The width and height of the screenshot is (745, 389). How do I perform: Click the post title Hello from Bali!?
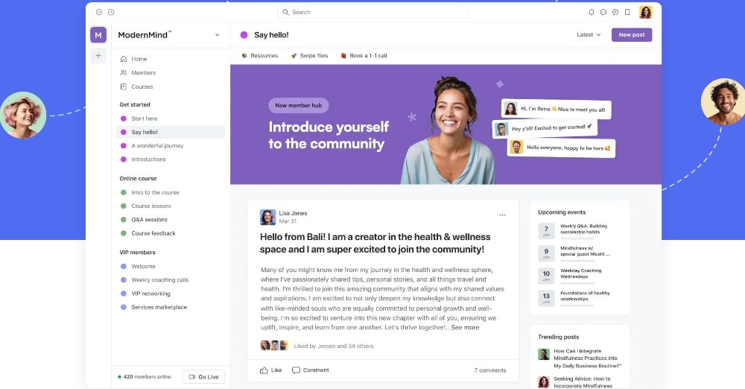point(375,243)
